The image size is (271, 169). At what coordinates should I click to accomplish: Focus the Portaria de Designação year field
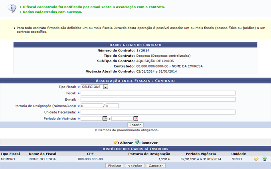coord(112,106)
